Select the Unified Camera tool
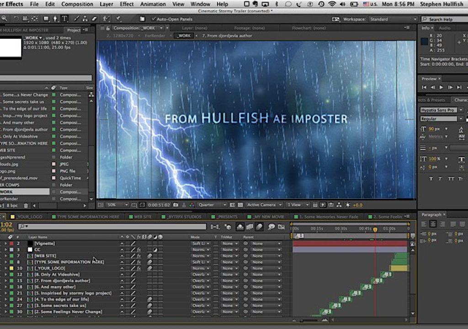This screenshot has width=468, height=329. point(26,19)
